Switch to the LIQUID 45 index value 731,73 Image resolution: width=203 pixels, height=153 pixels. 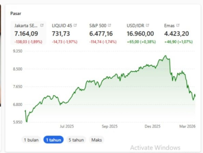tap(61, 34)
